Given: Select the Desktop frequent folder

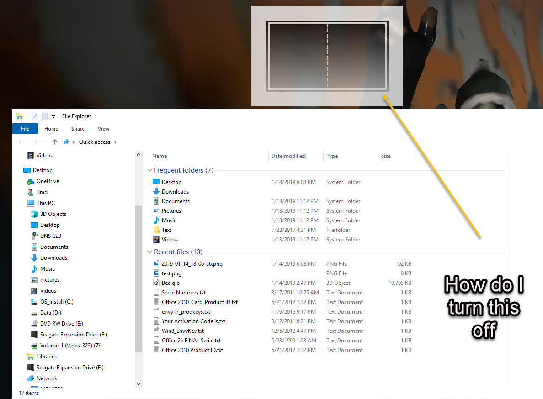Looking at the screenshot, I should (x=171, y=182).
